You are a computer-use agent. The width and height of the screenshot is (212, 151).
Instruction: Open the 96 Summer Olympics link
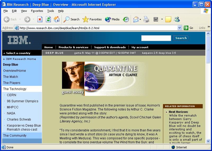click(x=23, y=101)
